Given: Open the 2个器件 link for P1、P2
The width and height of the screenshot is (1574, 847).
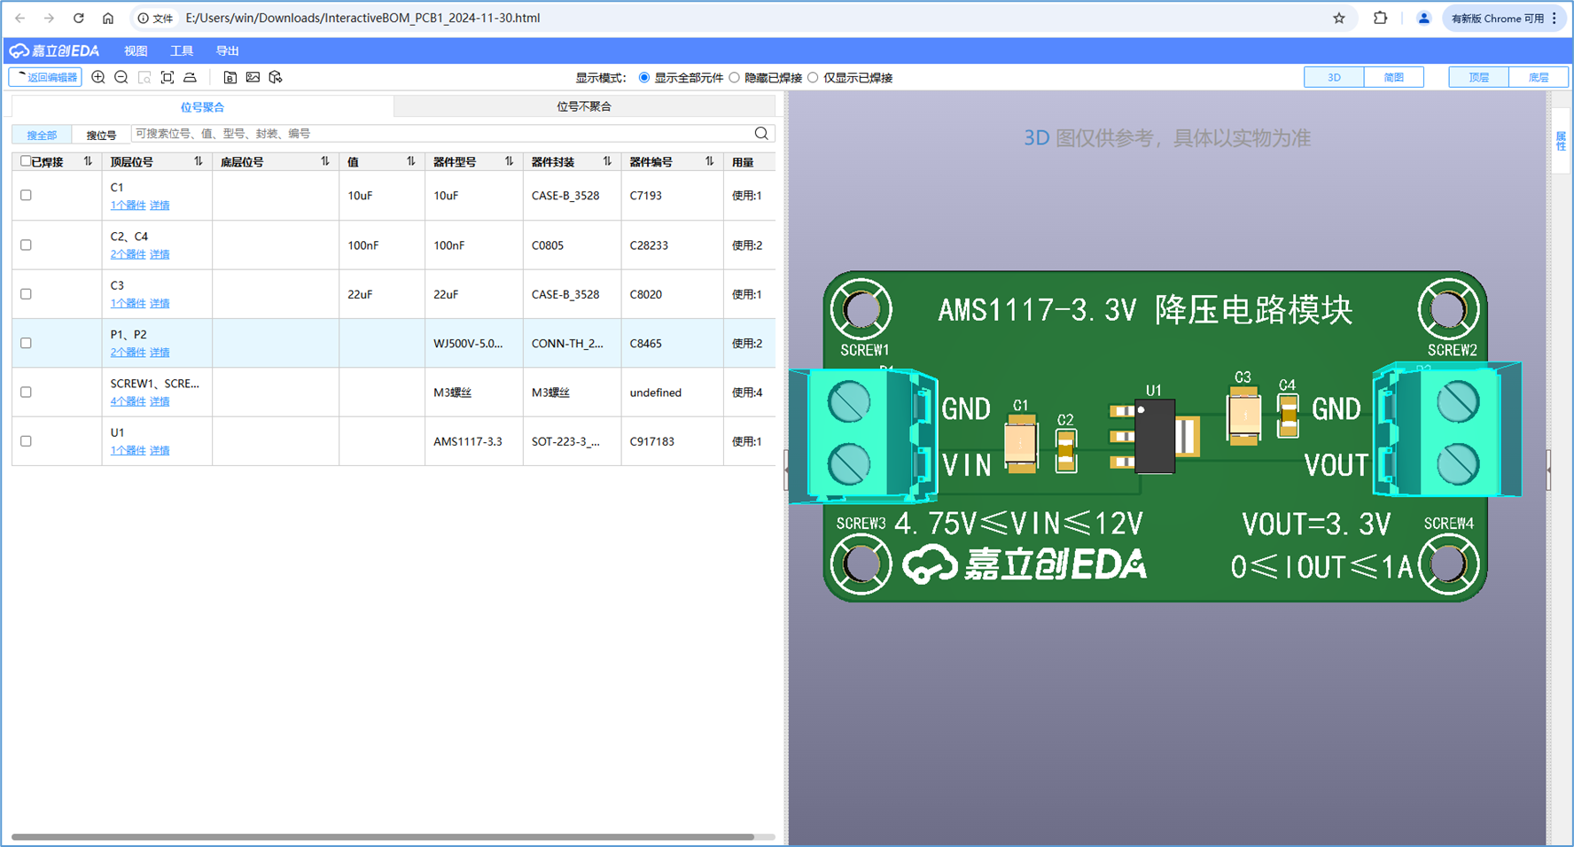Looking at the screenshot, I should (128, 353).
